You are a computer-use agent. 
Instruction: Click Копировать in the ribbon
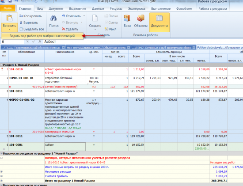(30, 16)
